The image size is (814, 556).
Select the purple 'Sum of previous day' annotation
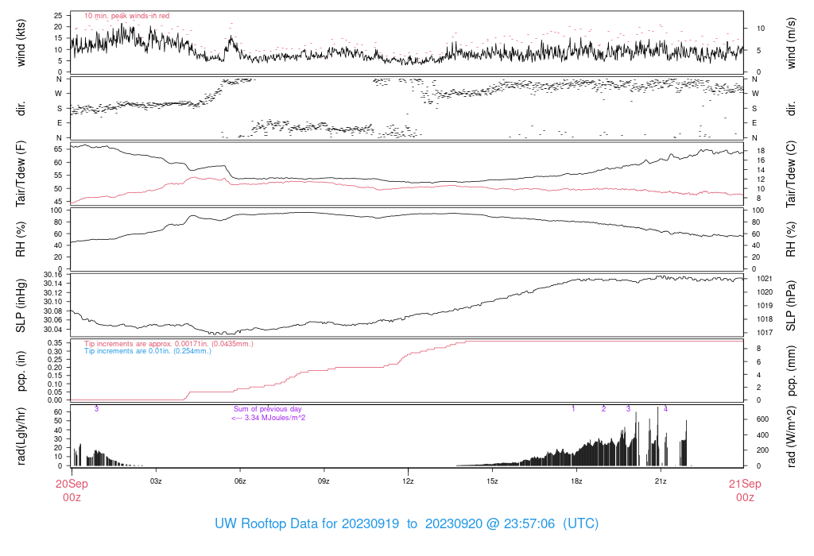click(x=267, y=409)
